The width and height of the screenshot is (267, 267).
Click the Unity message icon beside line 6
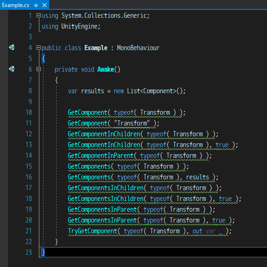click(x=12, y=69)
